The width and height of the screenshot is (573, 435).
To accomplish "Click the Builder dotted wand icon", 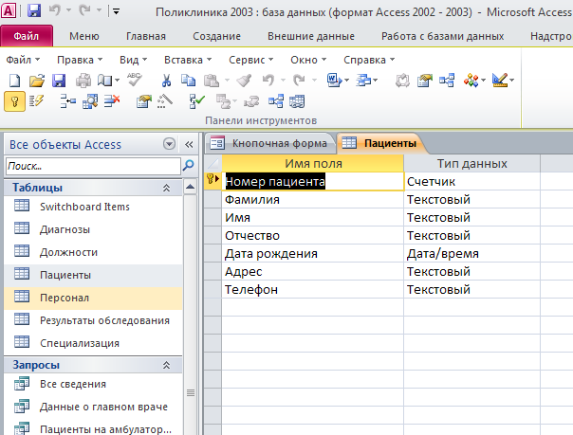I will coord(165,101).
